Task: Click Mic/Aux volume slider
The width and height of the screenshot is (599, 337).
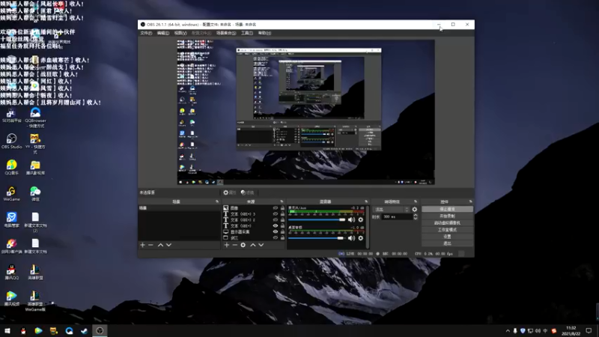Action: point(317,219)
